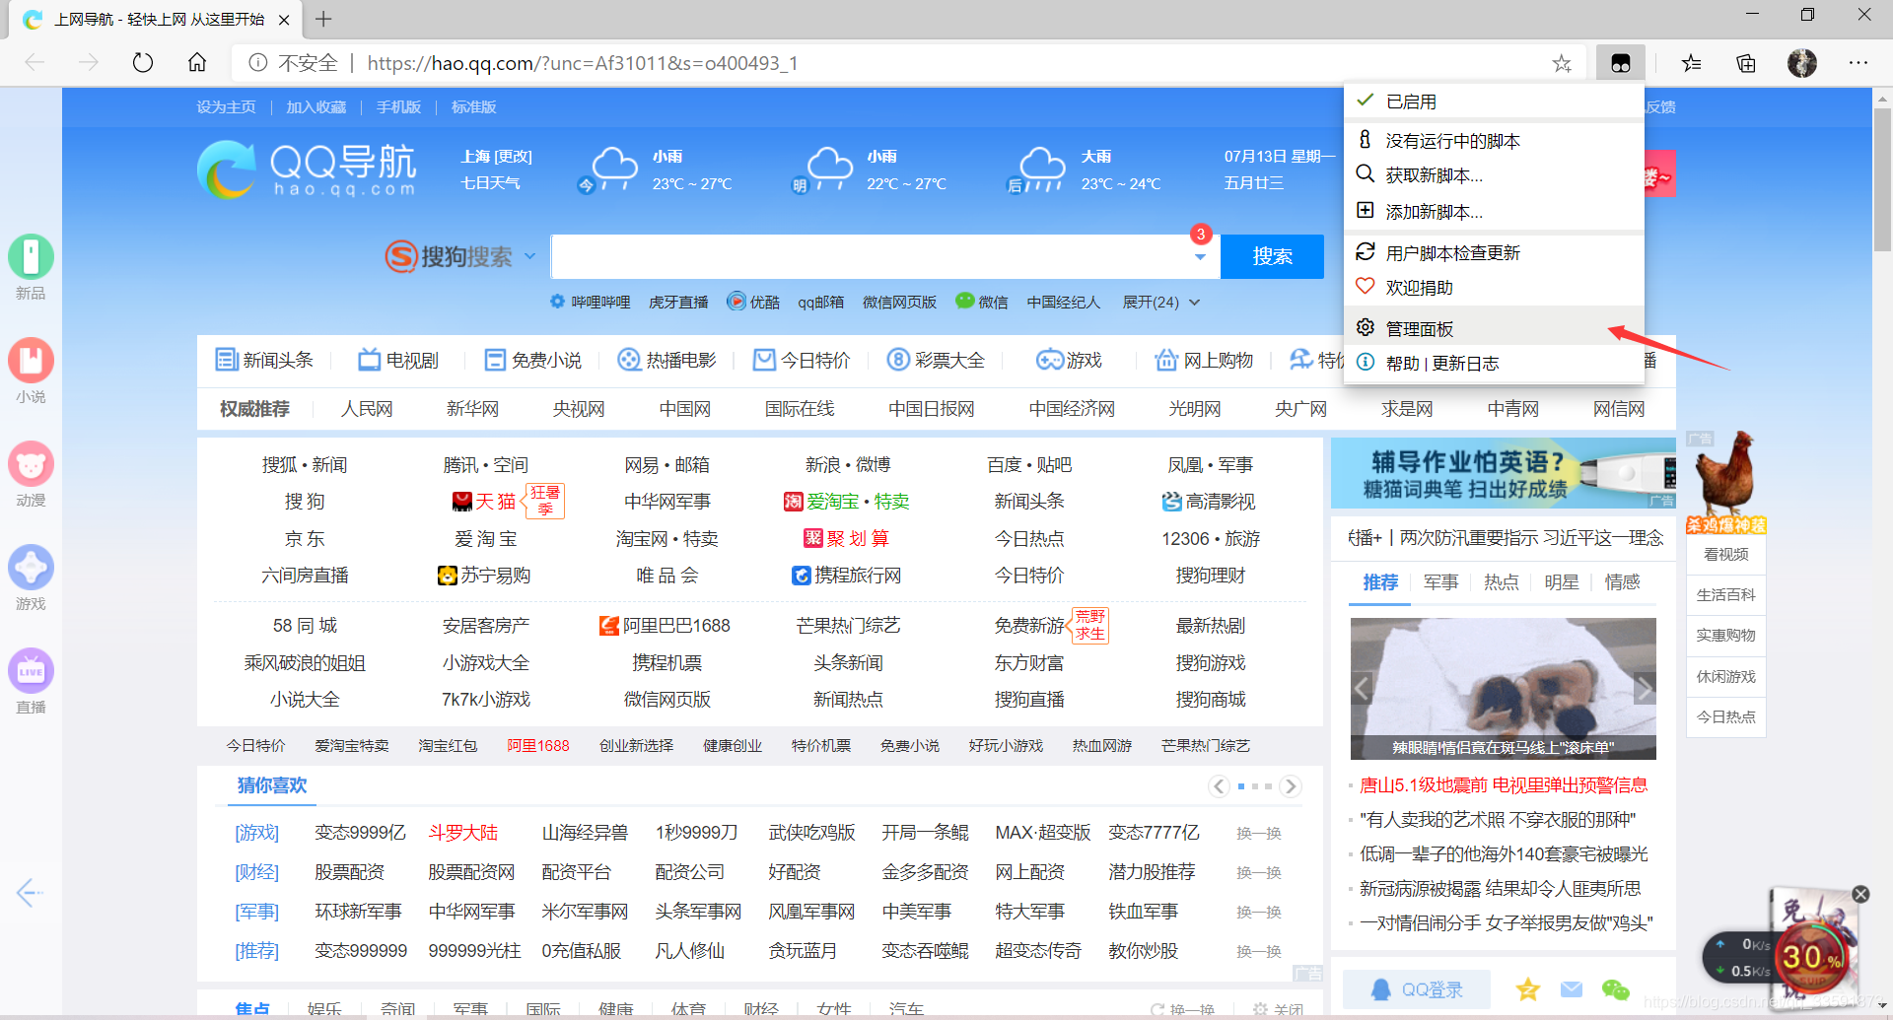The height and width of the screenshot is (1020, 1893).
Task: Click 换一换 in the 游戏 row
Action: pos(1259,834)
